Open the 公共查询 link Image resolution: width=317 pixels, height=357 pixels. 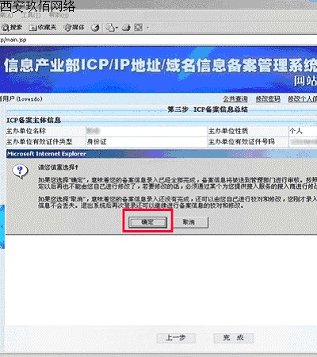coord(235,99)
